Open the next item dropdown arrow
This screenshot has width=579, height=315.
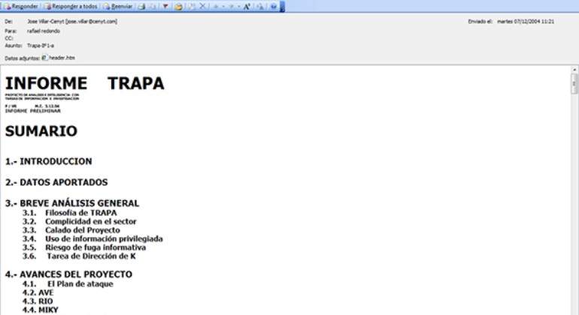point(239,6)
